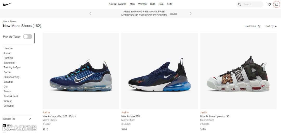This screenshot has height=133, width=281.
Task: Uncheck the Men gender checkbox
Action: coord(4,125)
